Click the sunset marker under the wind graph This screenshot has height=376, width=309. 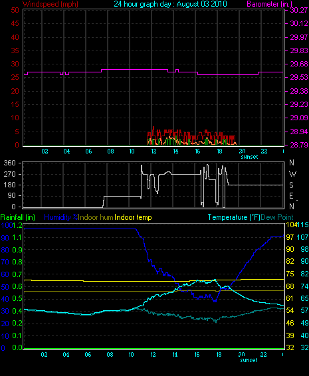(249, 157)
